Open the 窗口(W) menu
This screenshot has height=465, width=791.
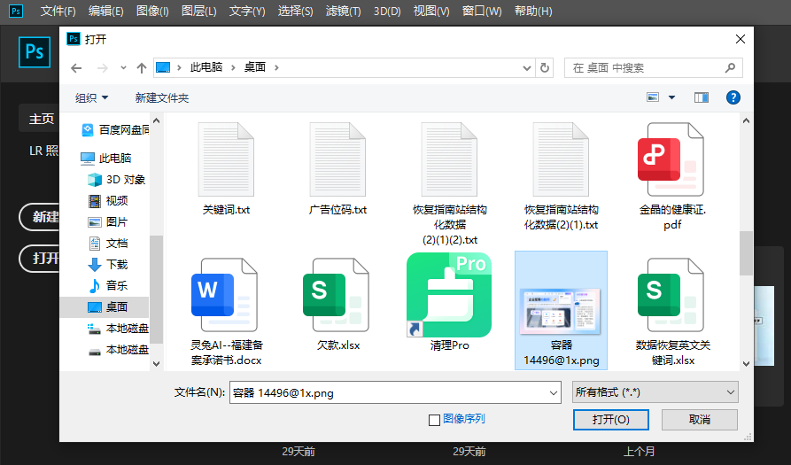coord(482,12)
